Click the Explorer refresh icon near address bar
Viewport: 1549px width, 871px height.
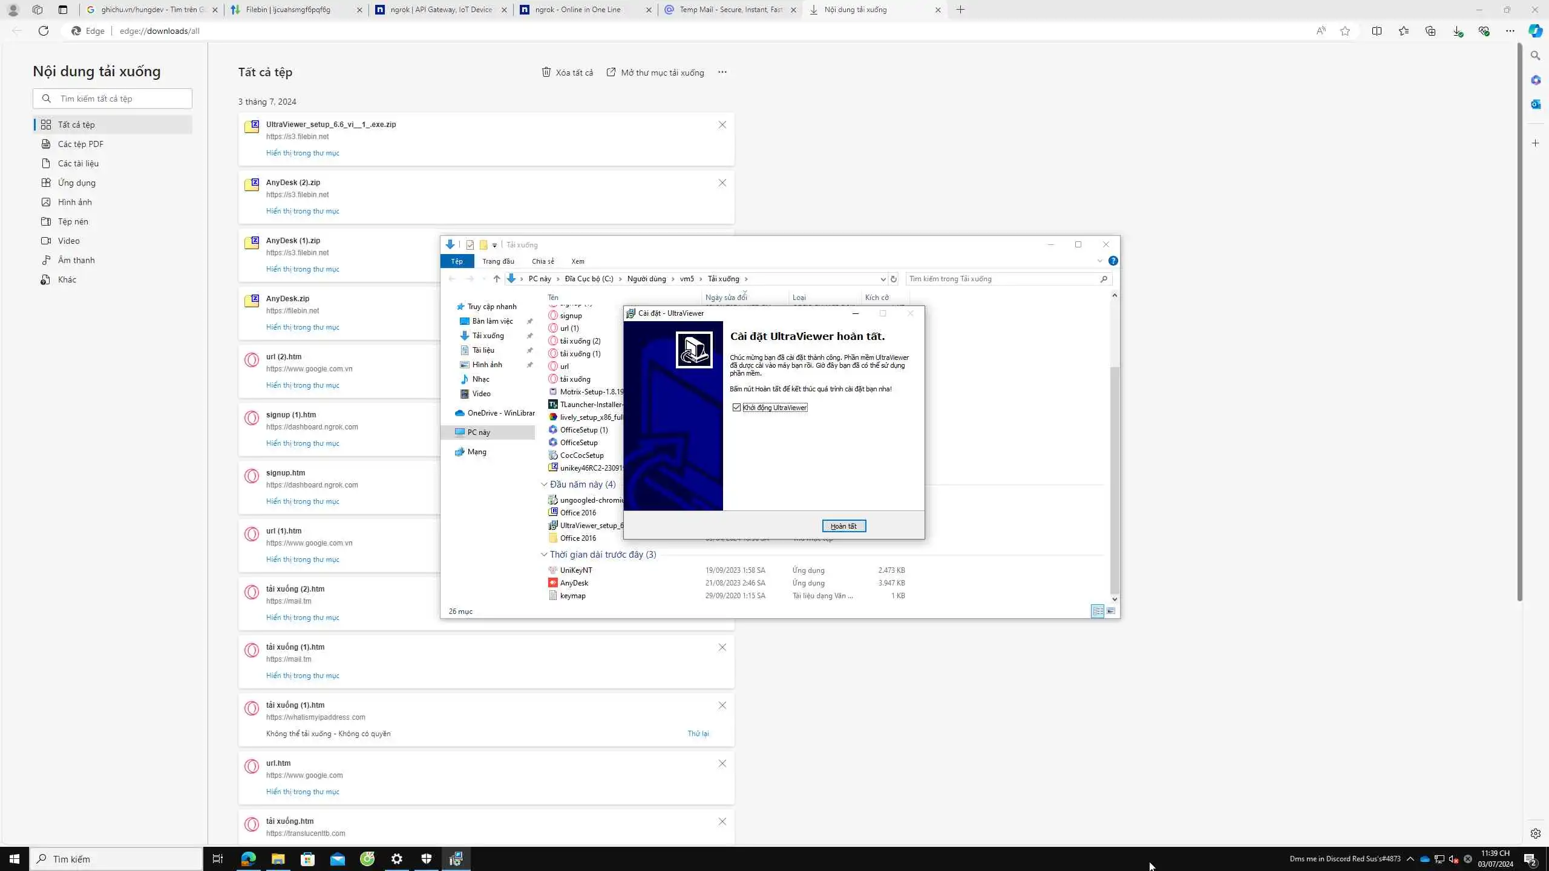click(893, 279)
